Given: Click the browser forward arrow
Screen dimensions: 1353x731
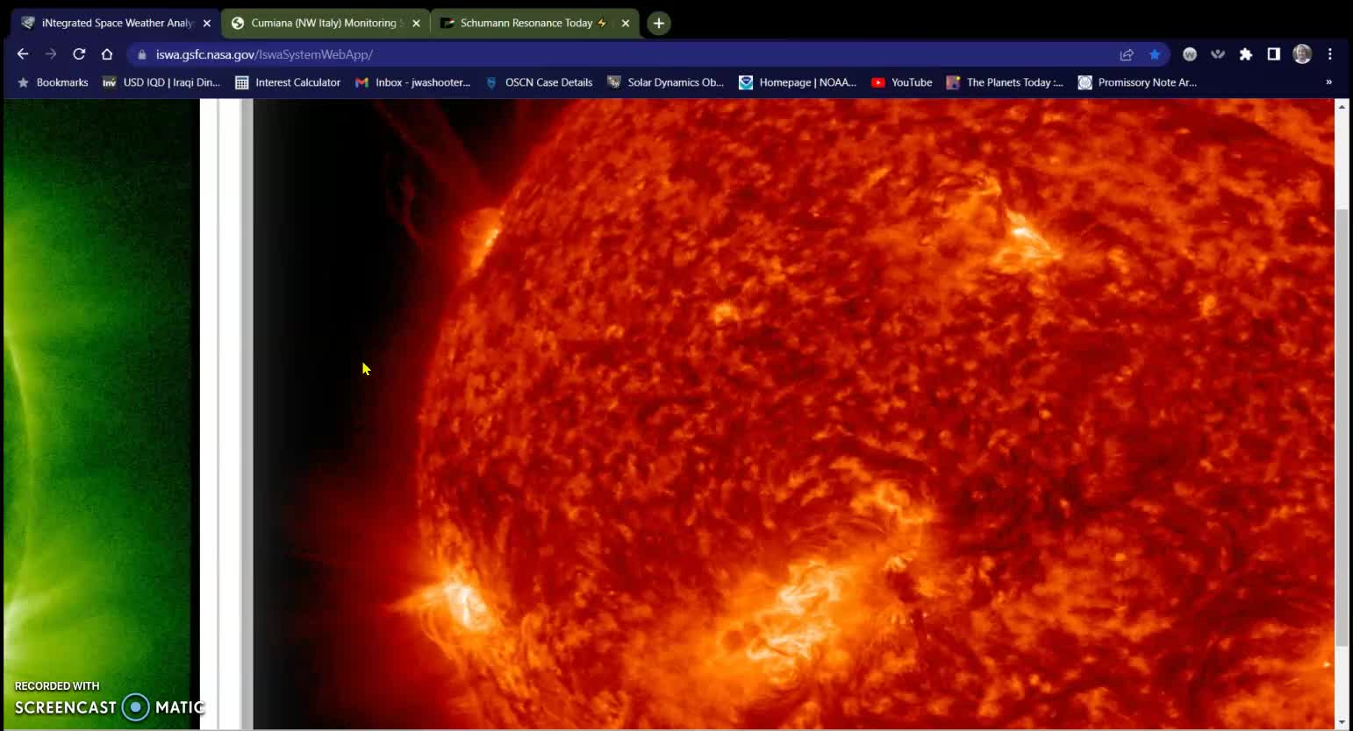Looking at the screenshot, I should coord(51,54).
